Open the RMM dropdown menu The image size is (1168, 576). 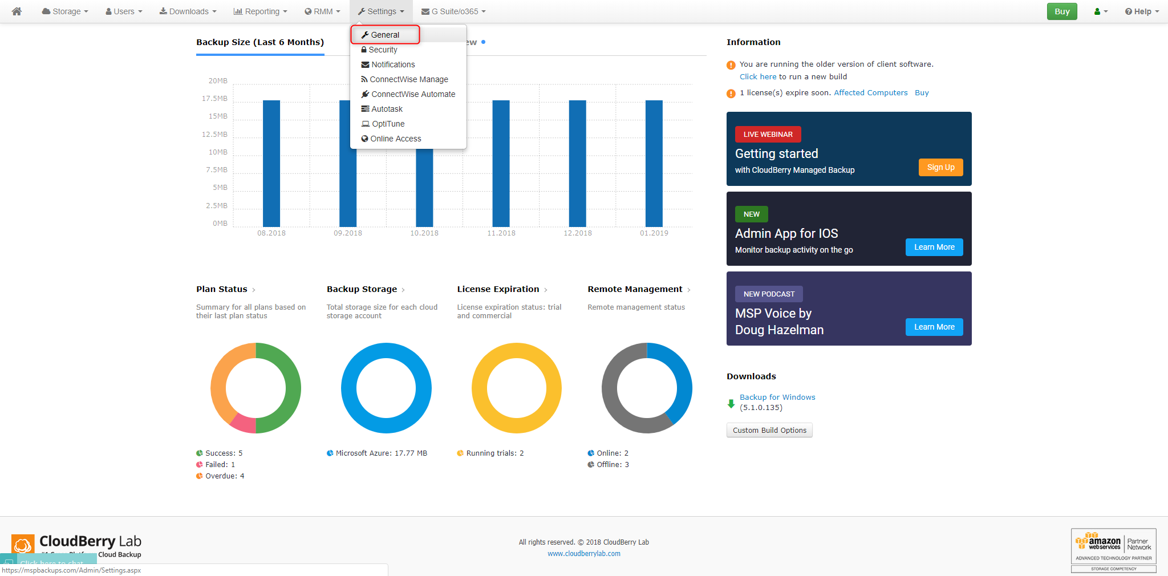[x=322, y=11]
